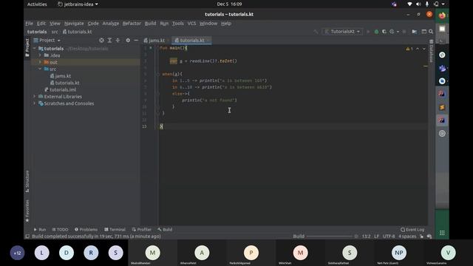Expand External Libraries node

(35, 97)
